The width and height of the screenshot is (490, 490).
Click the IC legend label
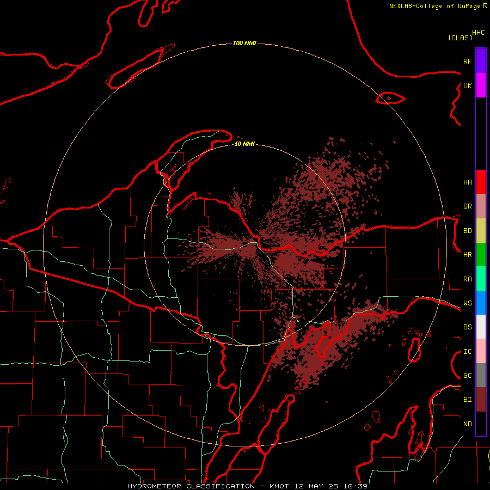coord(467,352)
